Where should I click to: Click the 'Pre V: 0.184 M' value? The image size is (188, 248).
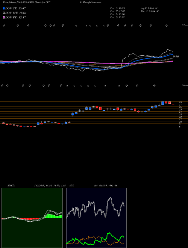[x=149, y=11]
